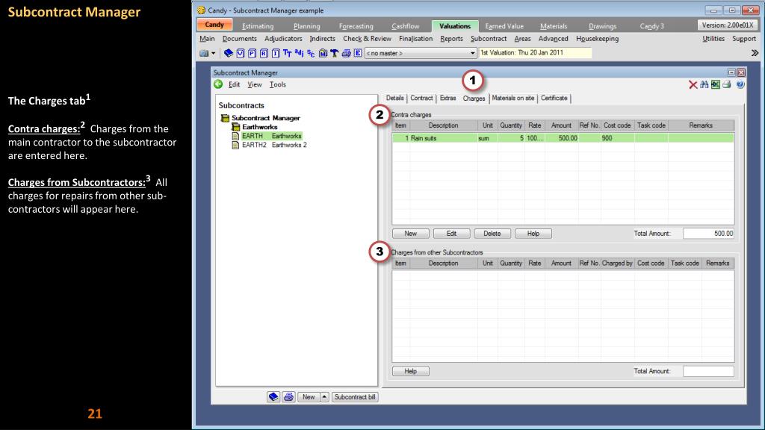Click the New button below the Subcontracts tree

[x=309, y=397]
